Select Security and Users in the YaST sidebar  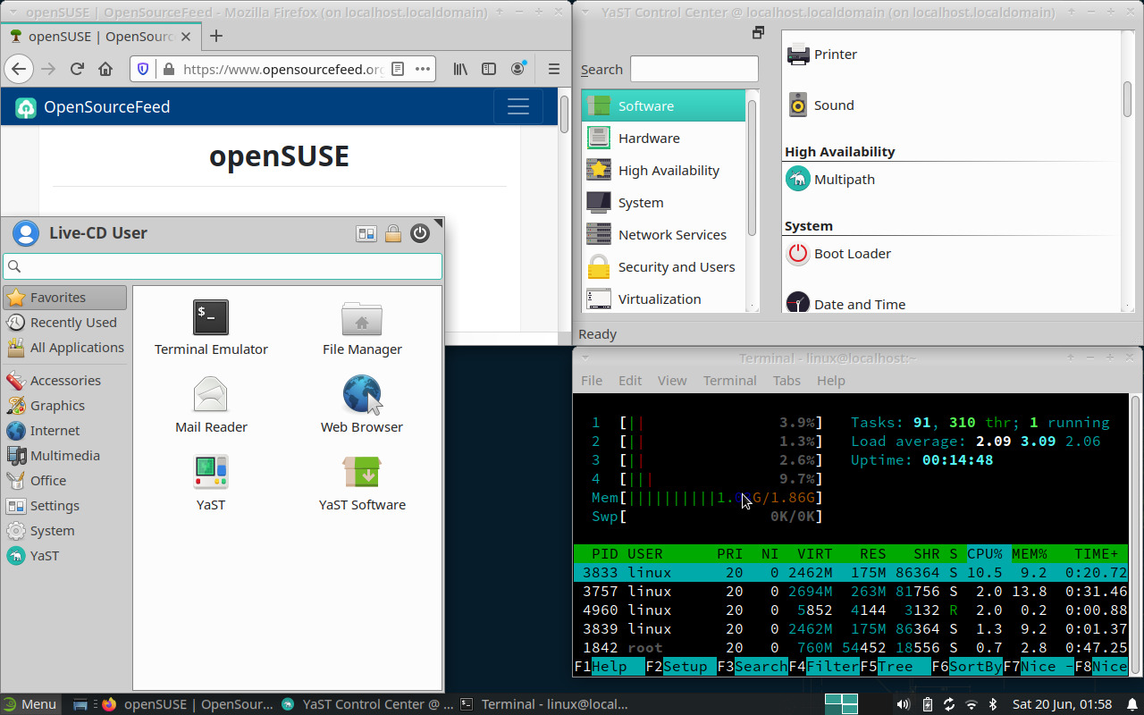click(x=676, y=266)
